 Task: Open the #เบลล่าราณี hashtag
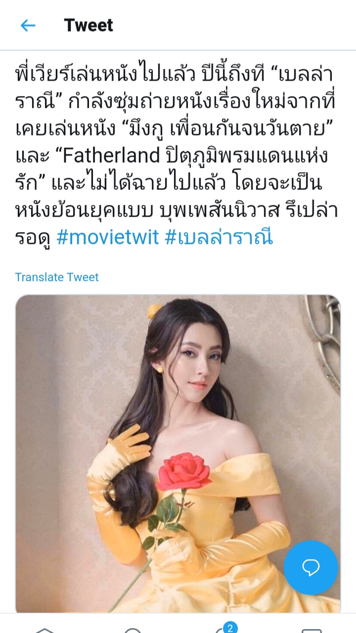[x=219, y=238]
